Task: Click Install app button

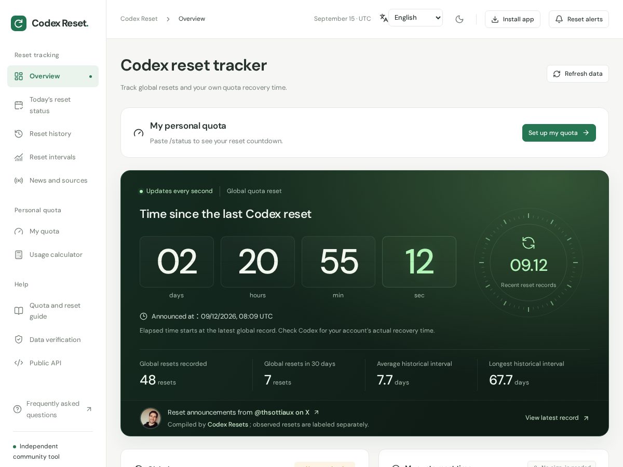Action: (x=512, y=19)
